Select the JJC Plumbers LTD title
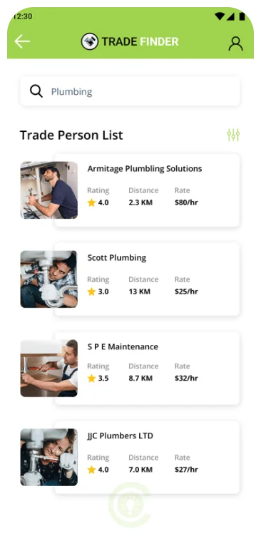This screenshot has width=261, height=546. 121,436
